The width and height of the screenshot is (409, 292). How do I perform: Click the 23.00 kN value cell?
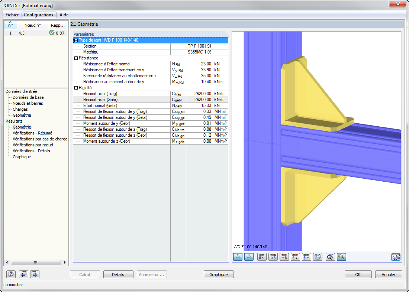tap(199, 64)
